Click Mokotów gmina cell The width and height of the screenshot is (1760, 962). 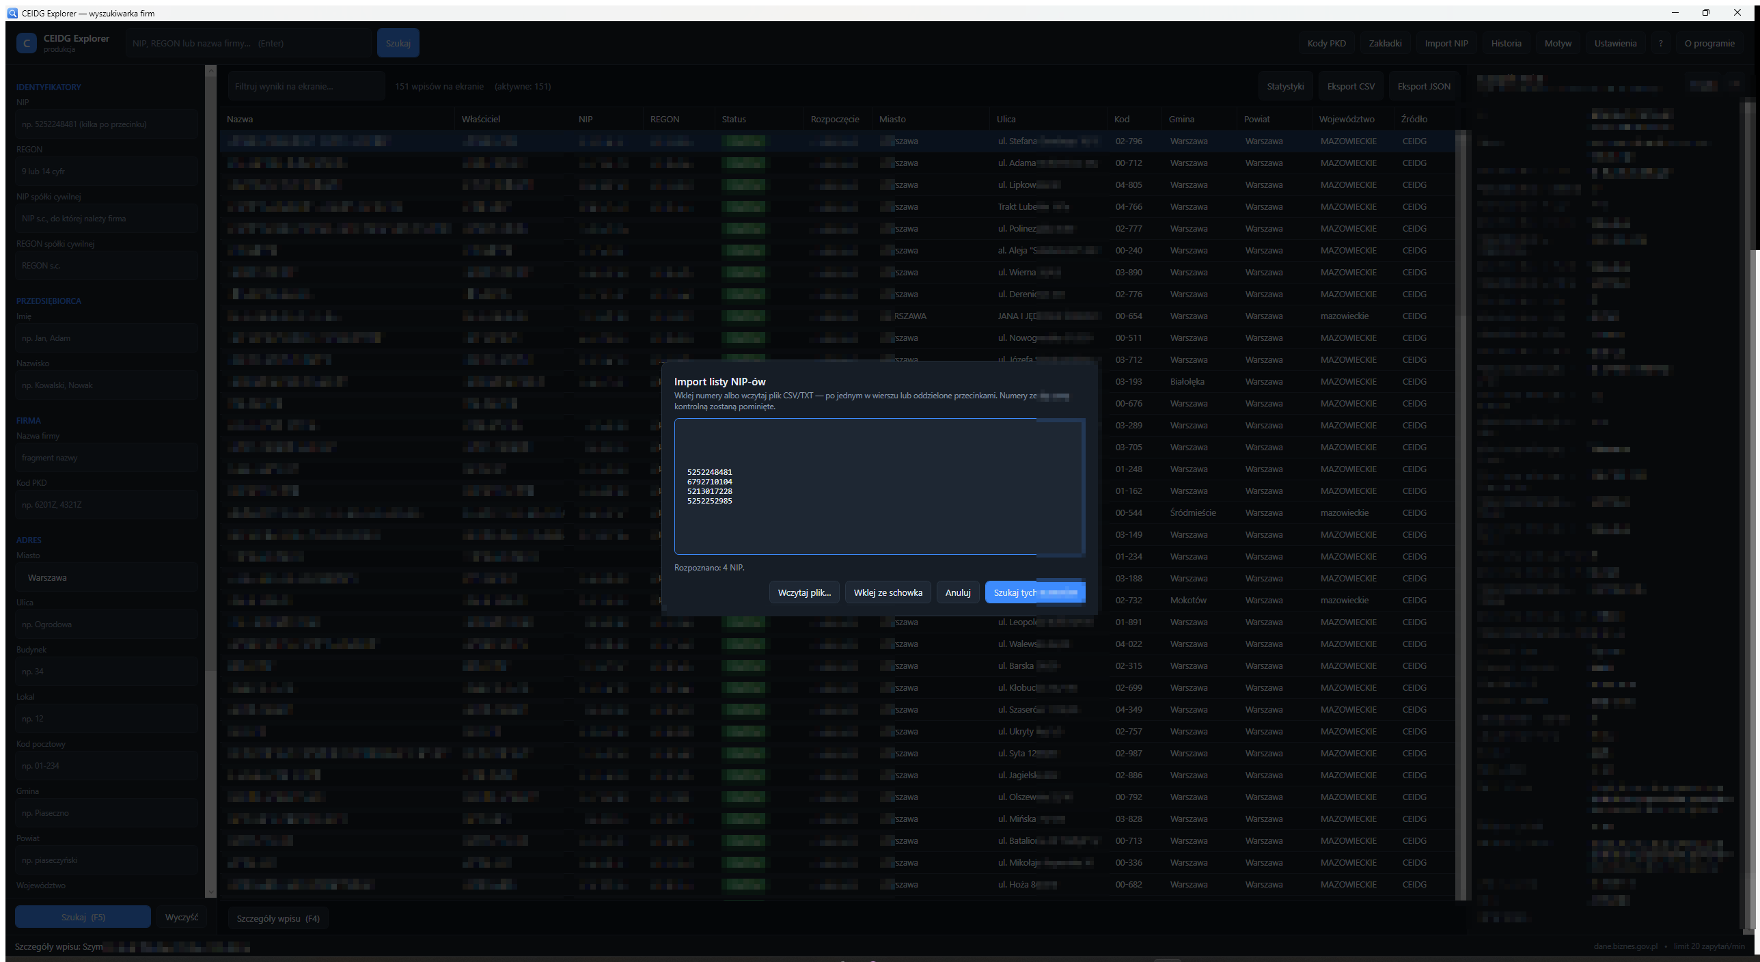click(x=1188, y=600)
